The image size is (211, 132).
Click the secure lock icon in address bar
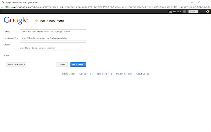pyautogui.click(x=2, y=7)
